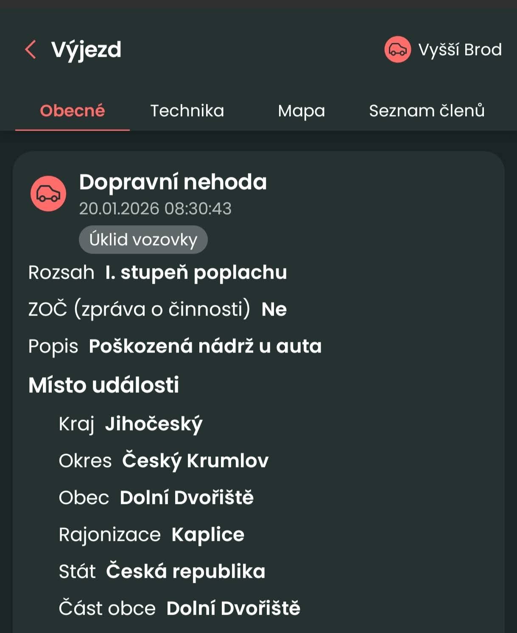Select the Seznam členů tab
Image resolution: width=517 pixels, height=633 pixels.
click(427, 111)
